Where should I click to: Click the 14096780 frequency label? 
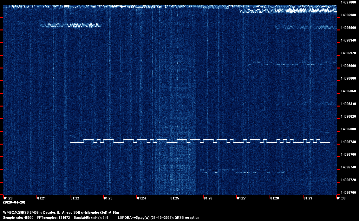348,142
